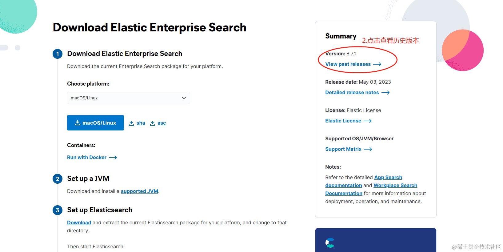503x252 pixels.
Task: Click the step 1 number badge
Action: coord(58,54)
